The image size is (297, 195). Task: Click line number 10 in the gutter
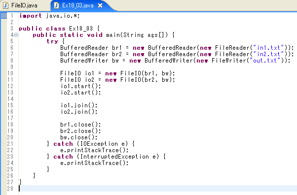[x=10, y=73]
